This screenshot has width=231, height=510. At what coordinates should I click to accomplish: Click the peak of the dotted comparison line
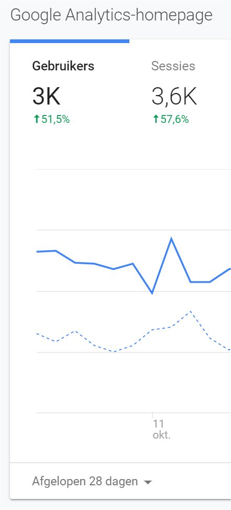pos(191,311)
